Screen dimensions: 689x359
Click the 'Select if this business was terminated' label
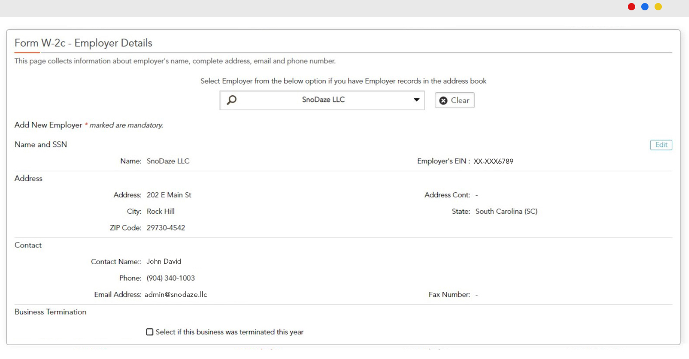[x=230, y=332]
